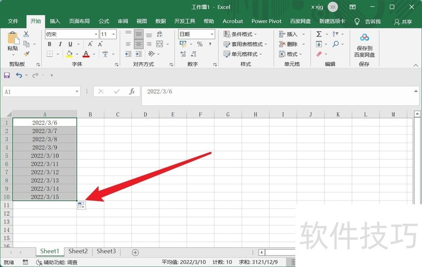Switch to the 公式 tab
Image resolution: width=422 pixels, height=267 pixels.
[x=103, y=21]
